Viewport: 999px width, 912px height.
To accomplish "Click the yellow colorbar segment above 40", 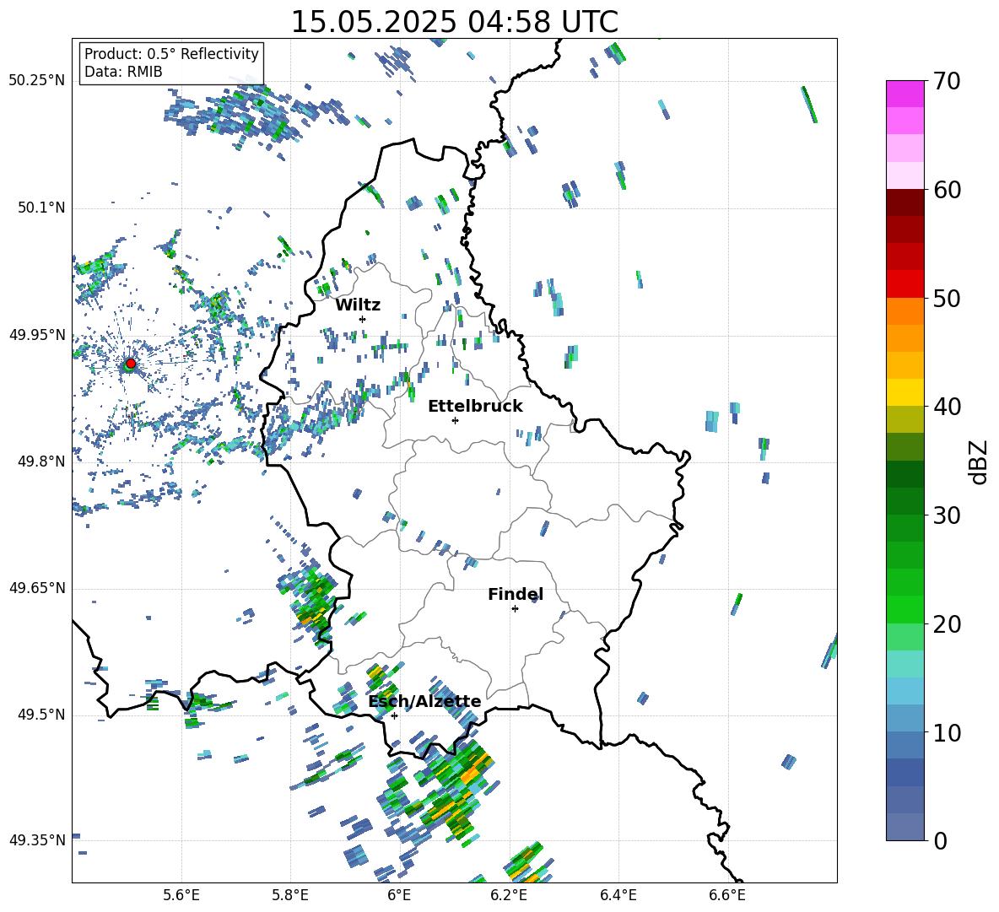I will (905, 392).
